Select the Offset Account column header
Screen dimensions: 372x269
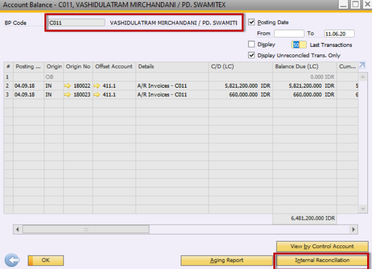[x=114, y=67]
